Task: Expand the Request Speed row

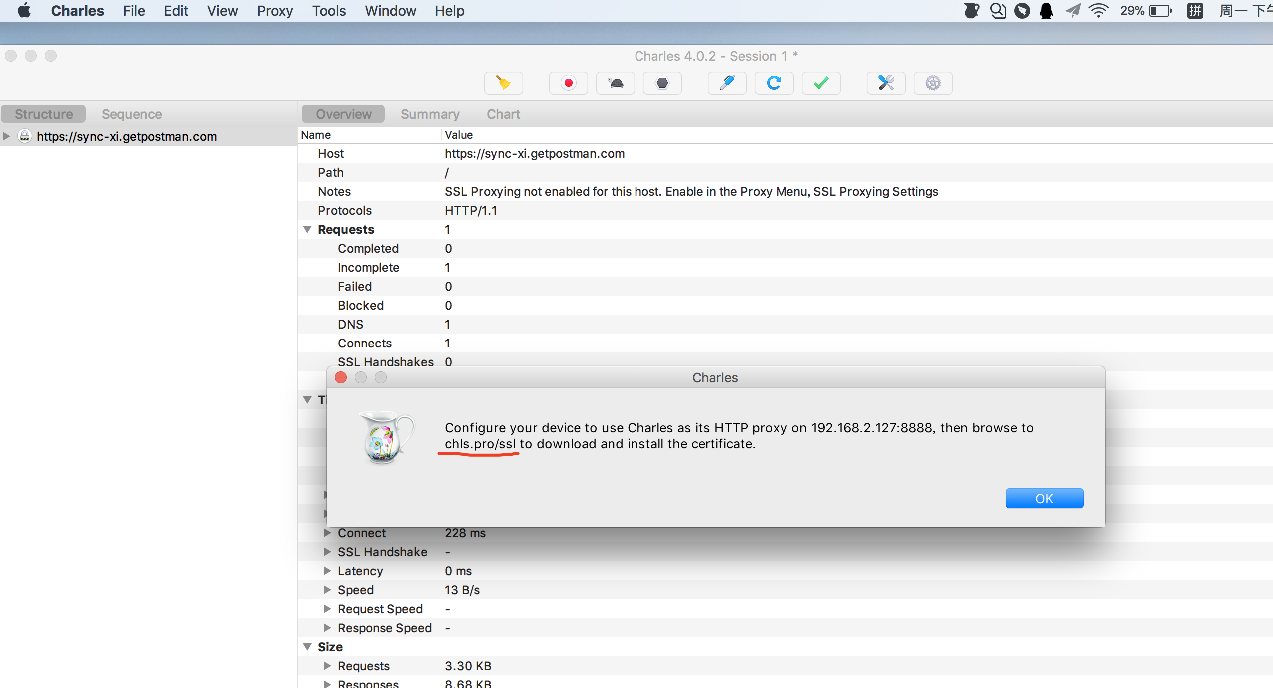Action: 327,609
